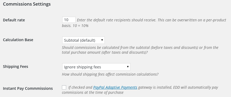
Task: Click the "total purchase amount" help line
Action: click(105, 52)
